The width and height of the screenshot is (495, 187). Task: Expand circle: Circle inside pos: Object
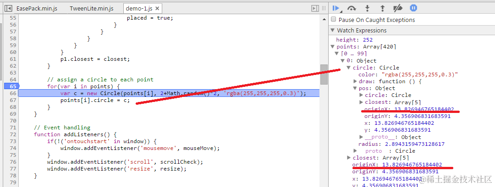[361, 95]
